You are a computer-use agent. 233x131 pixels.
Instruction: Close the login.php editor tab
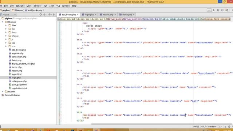coord(96,15)
